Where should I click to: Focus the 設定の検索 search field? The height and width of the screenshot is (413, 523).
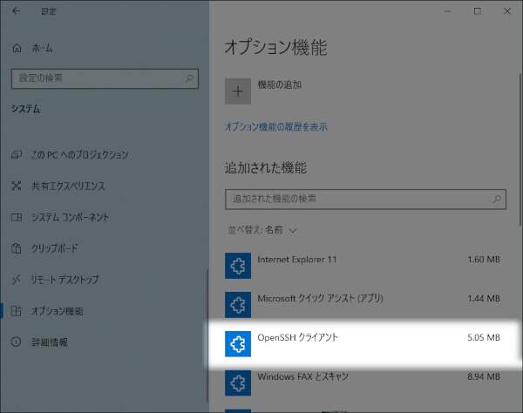tap(105, 78)
